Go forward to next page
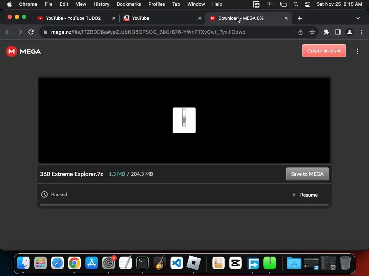369x276 pixels. coord(19,32)
